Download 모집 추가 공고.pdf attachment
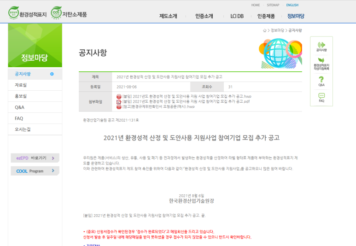 186,101
